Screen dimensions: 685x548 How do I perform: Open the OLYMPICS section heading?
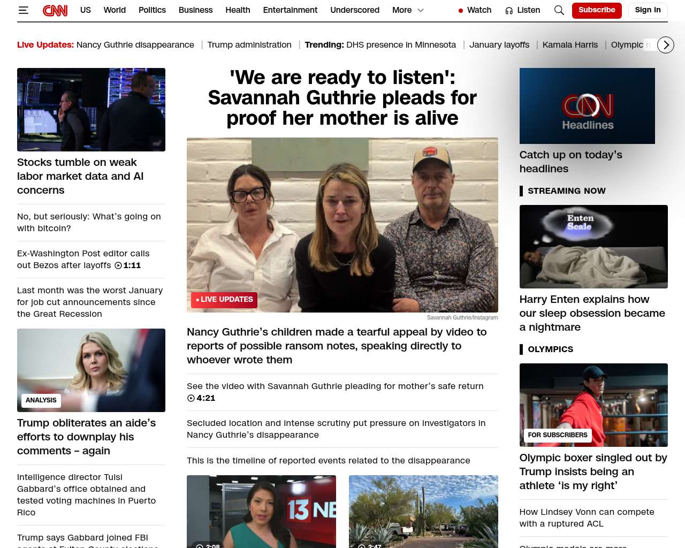(551, 349)
